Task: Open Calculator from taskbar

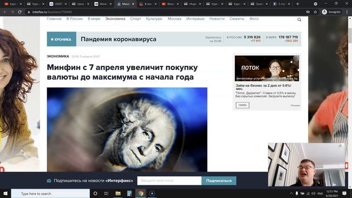Action: pyautogui.click(x=129, y=193)
